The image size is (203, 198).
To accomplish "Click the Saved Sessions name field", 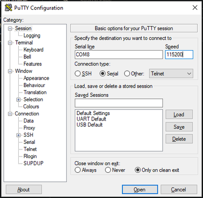I will (119, 103).
